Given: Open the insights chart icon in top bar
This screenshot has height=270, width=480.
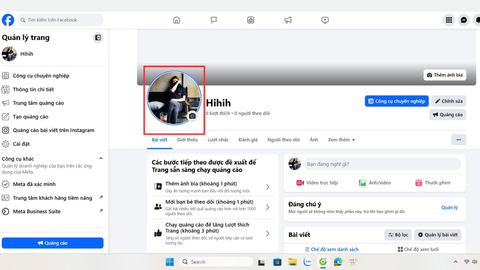Looking at the screenshot, I should pos(251,20).
